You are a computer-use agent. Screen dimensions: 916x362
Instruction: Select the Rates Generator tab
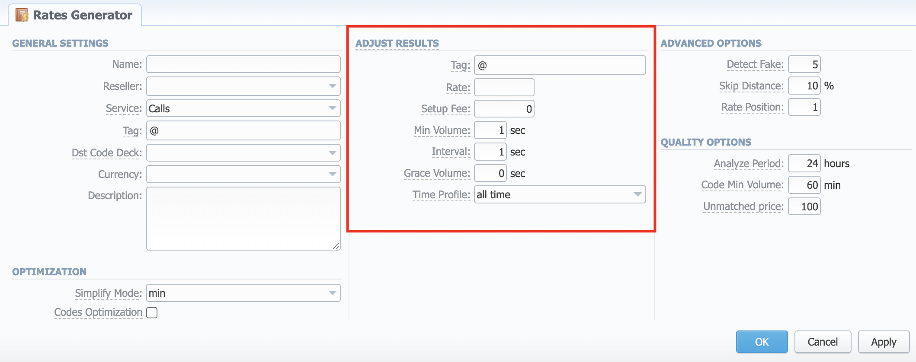click(x=75, y=15)
